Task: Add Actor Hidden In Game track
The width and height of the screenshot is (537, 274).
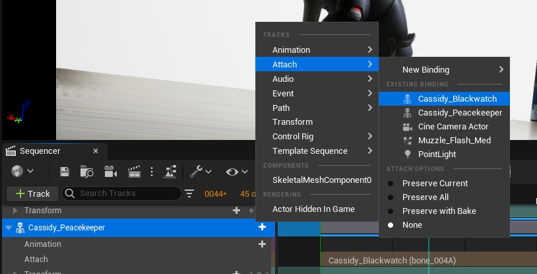Action: 317,209
